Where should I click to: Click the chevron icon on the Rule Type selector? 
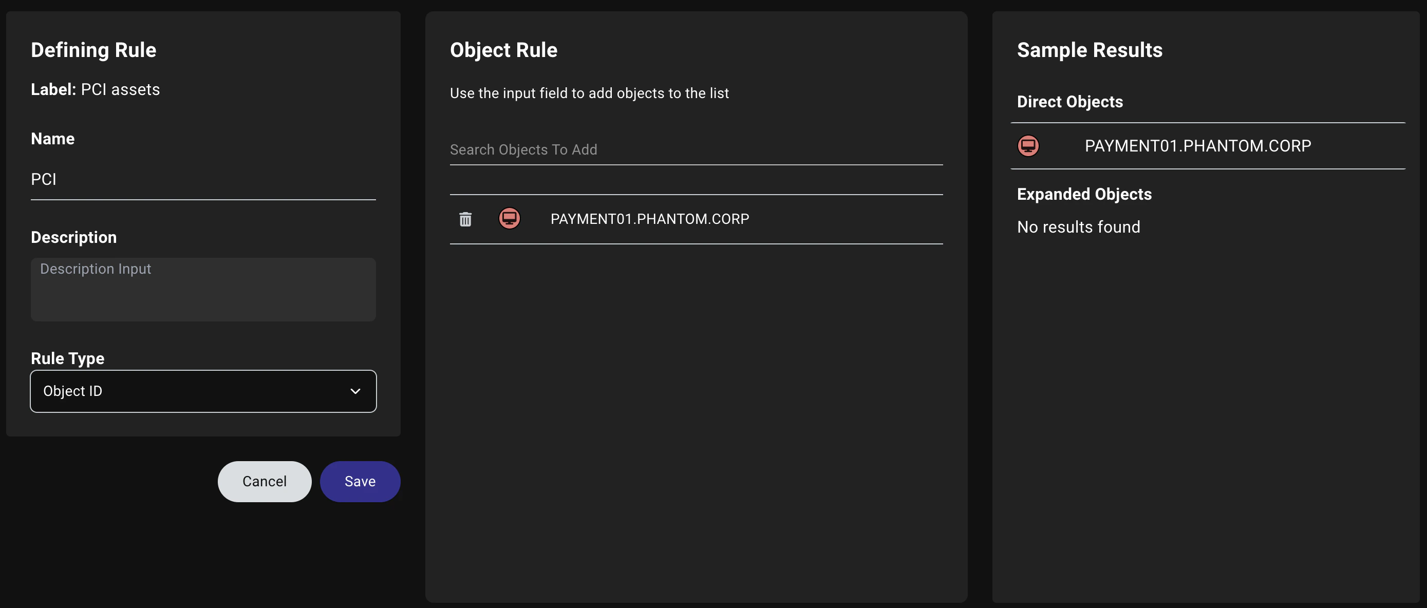[355, 391]
